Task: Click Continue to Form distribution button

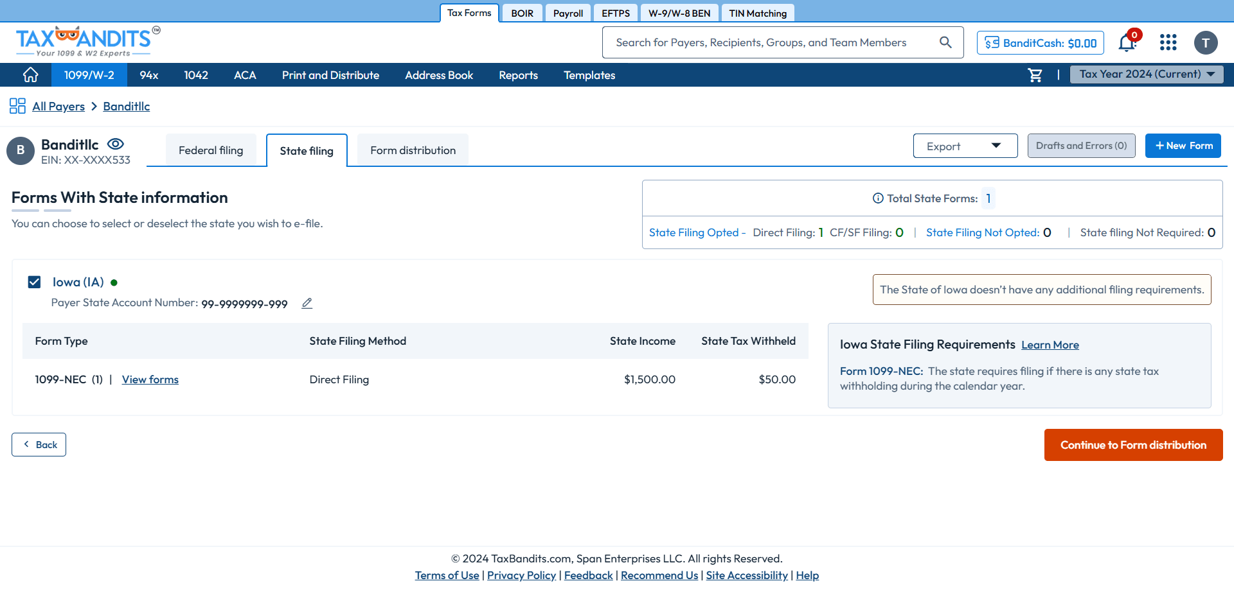Action: (1133, 445)
